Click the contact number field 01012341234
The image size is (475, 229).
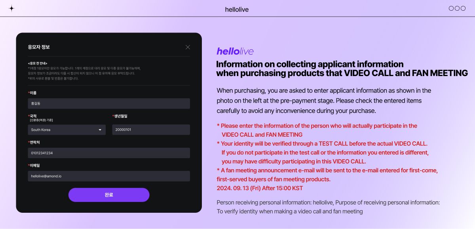coord(109,153)
